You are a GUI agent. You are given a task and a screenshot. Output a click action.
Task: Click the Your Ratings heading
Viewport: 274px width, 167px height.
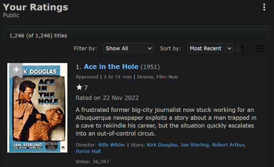[35, 7]
